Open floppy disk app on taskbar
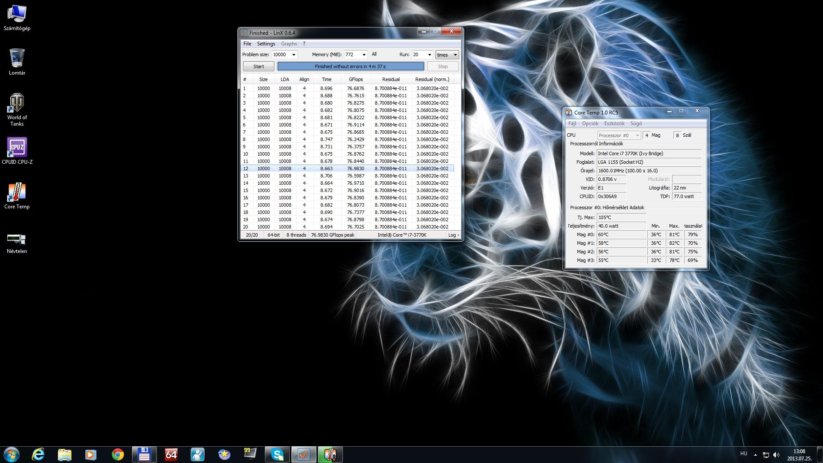This screenshot has width=823, height=463. tap(144, 454)
